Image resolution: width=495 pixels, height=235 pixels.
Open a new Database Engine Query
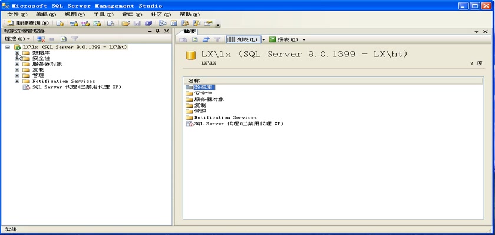point(60,23)
